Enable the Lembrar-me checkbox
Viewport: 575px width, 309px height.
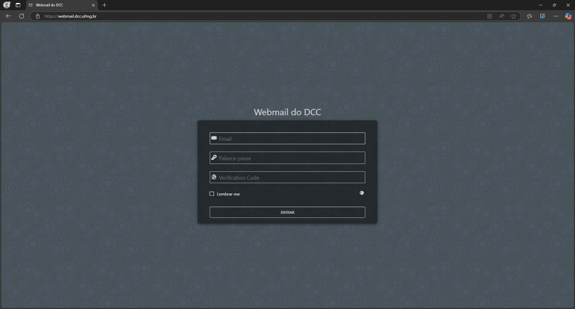[212, 194]
